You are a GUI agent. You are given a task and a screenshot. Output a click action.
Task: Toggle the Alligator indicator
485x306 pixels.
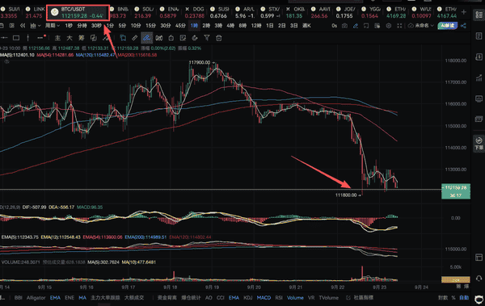tap(36, 298)
